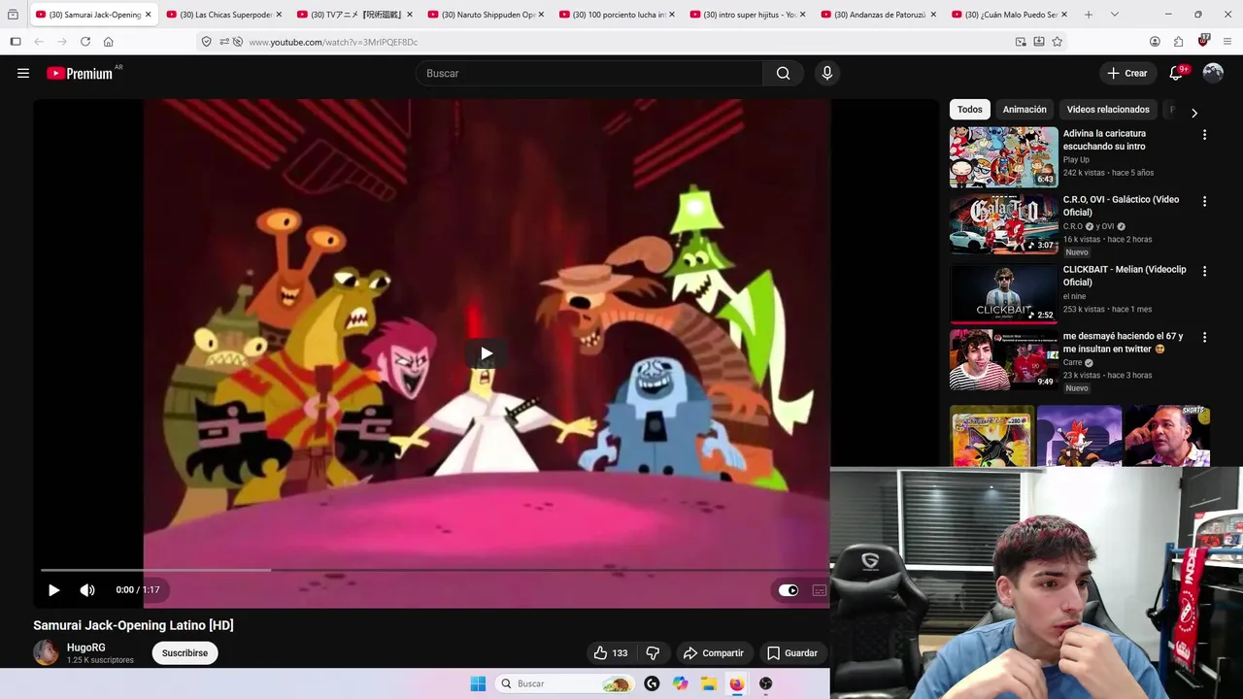This screenshot has height=699, width=1243.
Task: Start voice search with microphone icon
Action: click(826, 73)
